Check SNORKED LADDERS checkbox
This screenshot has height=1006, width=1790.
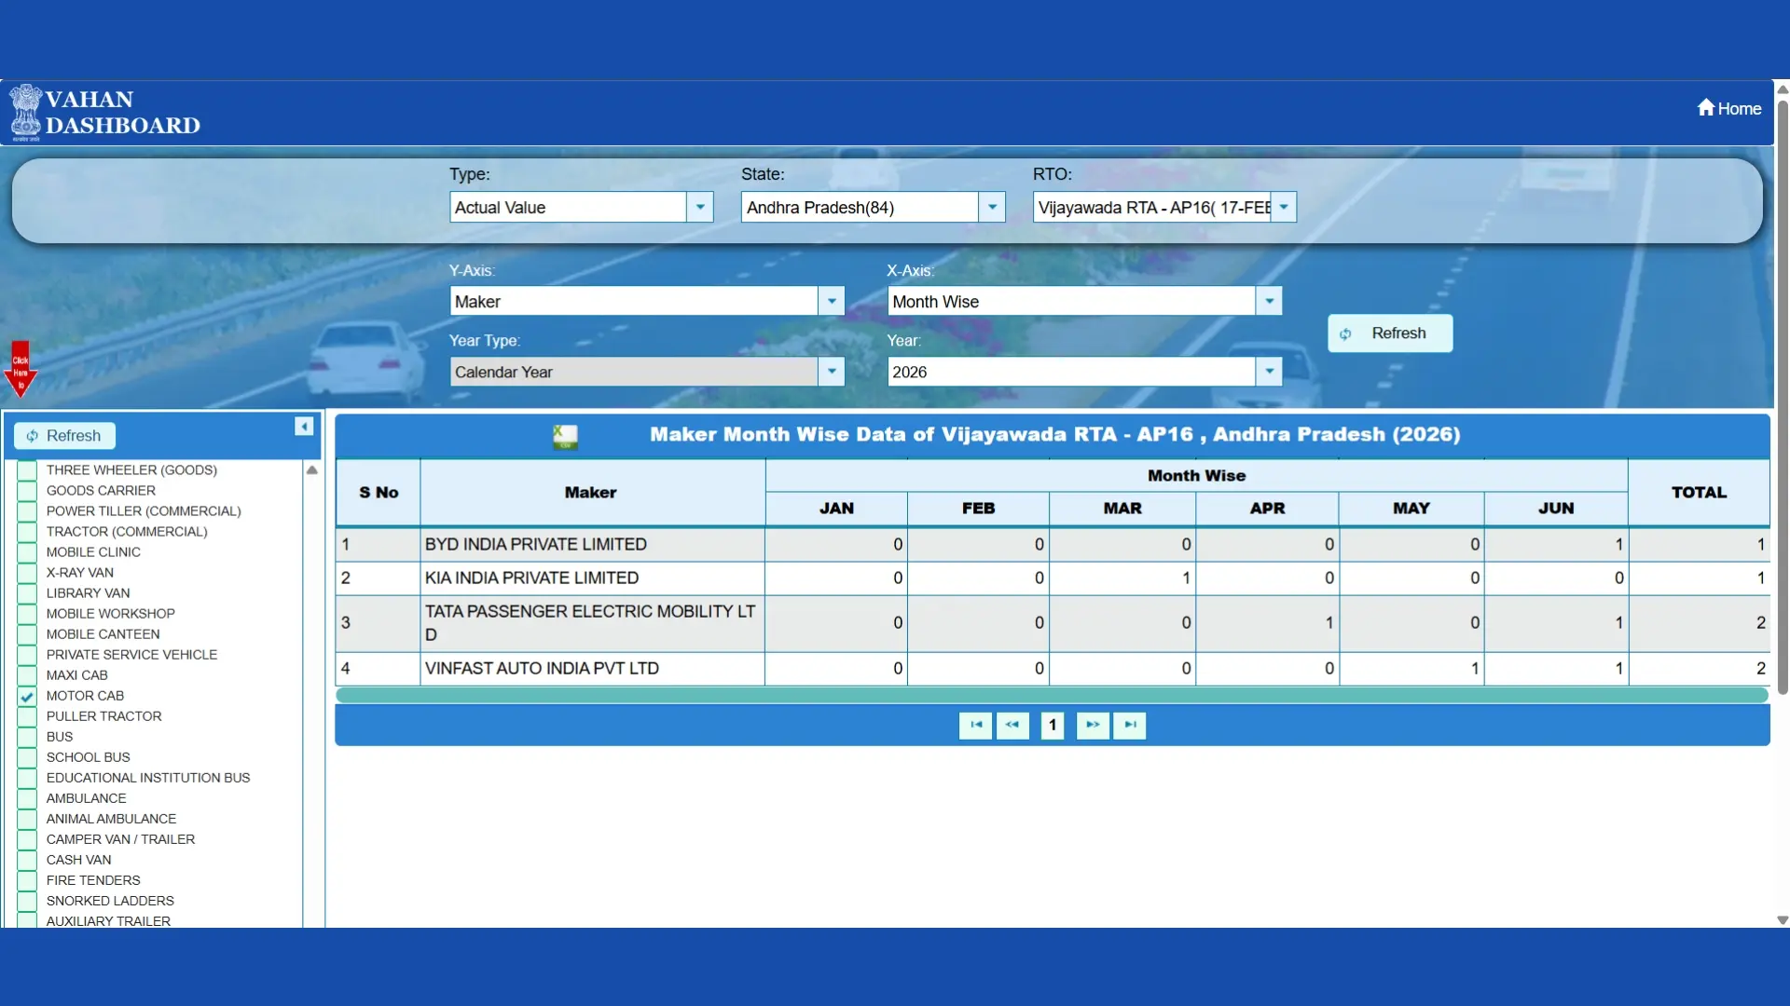coord(27,901)
